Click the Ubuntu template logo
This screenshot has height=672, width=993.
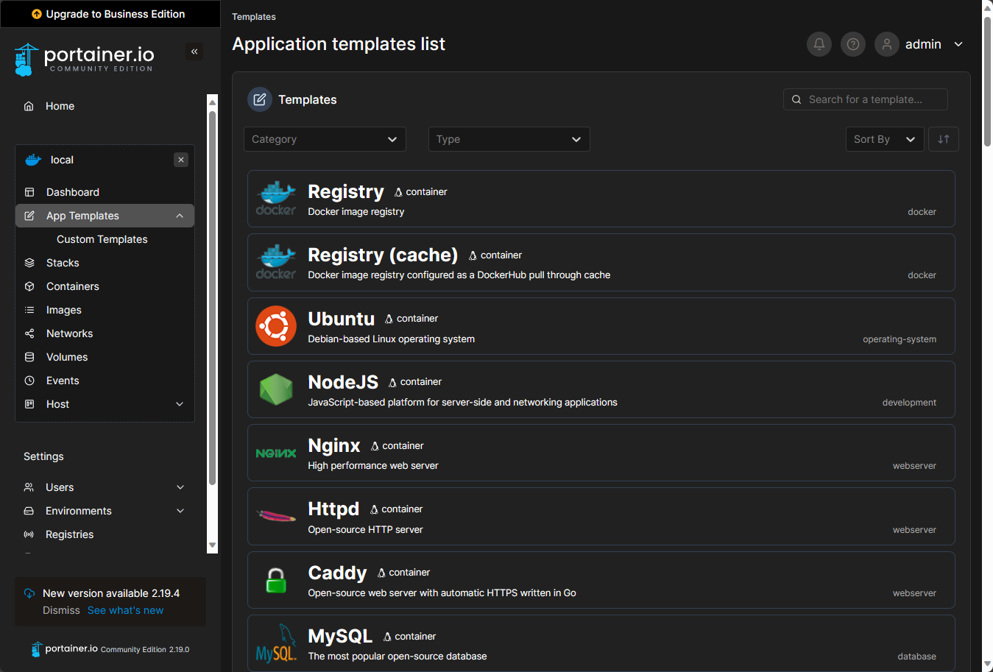276,326
